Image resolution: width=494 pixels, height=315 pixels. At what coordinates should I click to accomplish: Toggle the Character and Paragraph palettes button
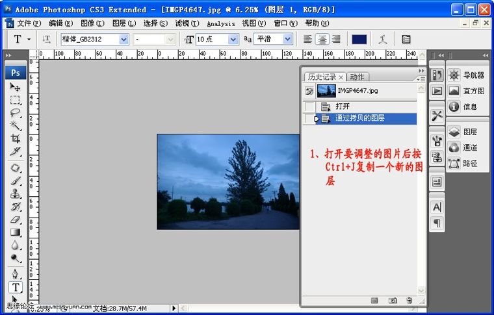tap(406, 40)
